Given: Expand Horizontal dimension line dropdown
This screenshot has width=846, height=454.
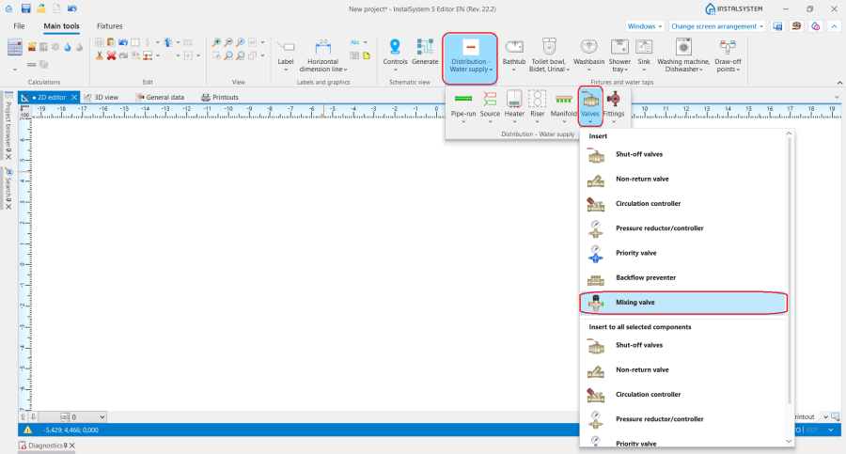Looking at the screenshot, I should point(323,55).
